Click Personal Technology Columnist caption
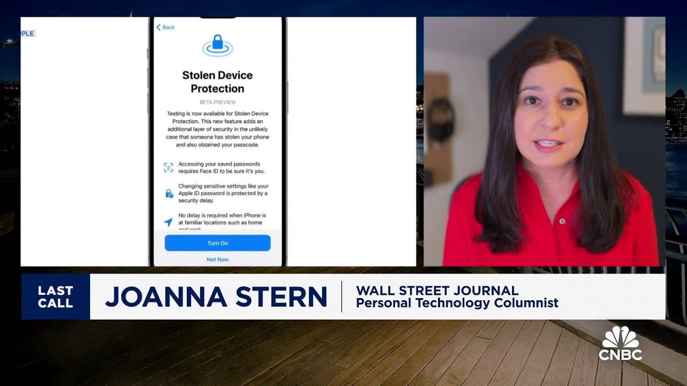This screenshot has width=687, height=386. (x=457, y=303)
